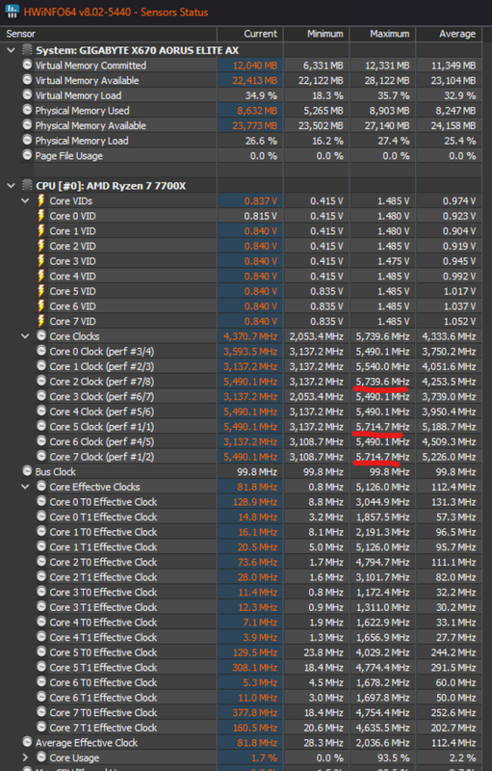Click sensor icon for Physical Memory Available
Image resolution: width=492 pixels, height=771 pixels.
pos(28,125)
